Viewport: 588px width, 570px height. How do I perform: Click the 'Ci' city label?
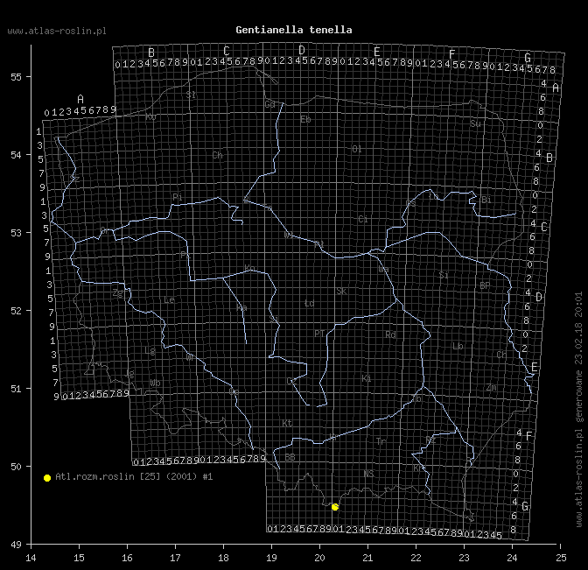pos(362,219)
